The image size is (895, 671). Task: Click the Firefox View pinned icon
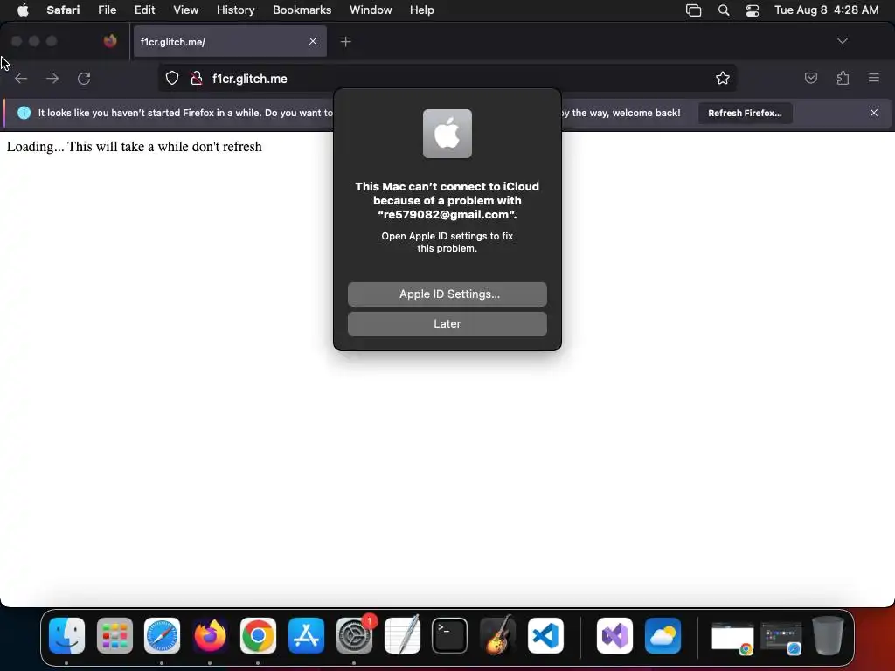[110, 41]
